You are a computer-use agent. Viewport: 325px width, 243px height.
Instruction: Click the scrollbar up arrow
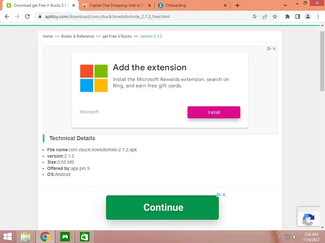[322, 25]
